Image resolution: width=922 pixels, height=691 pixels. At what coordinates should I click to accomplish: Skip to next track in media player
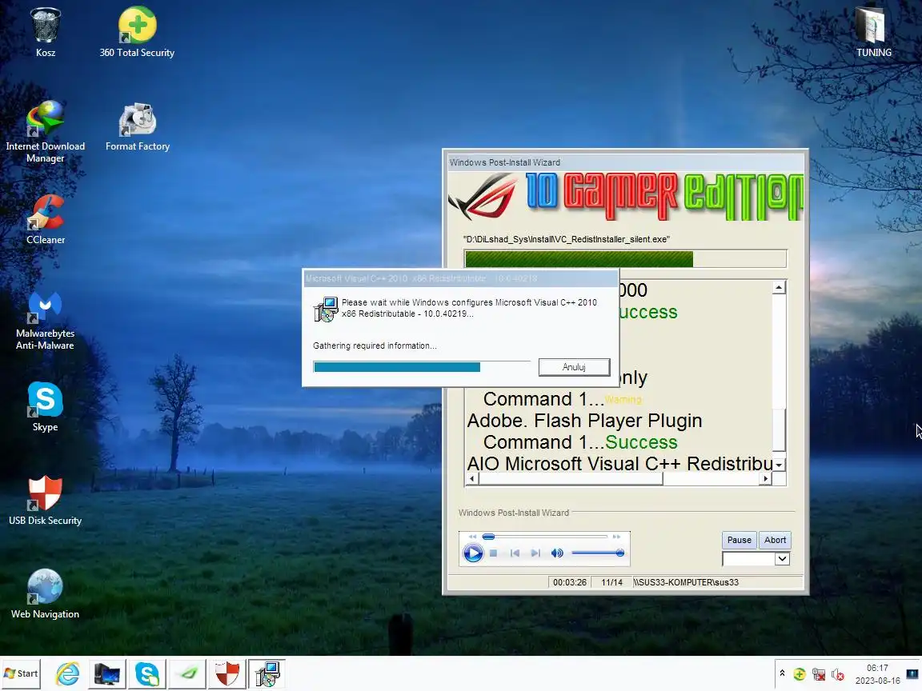tap(535, 553)
